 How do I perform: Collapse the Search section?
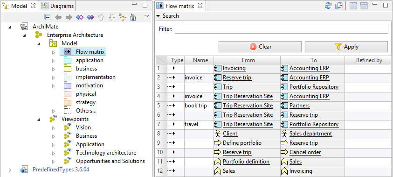click(x=158, y=16)
